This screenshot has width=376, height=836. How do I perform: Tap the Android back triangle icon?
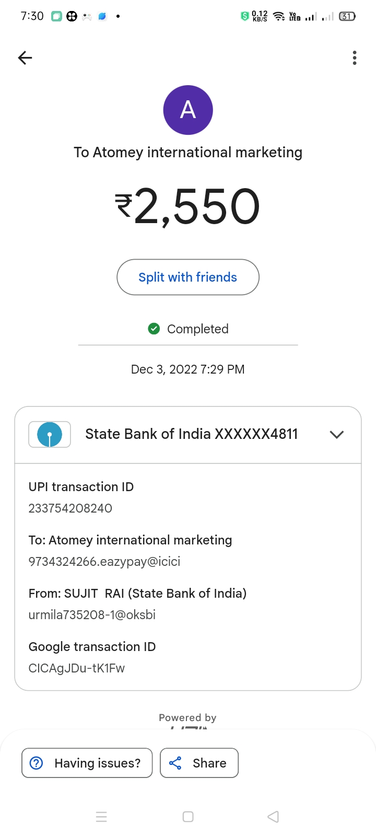273,817
